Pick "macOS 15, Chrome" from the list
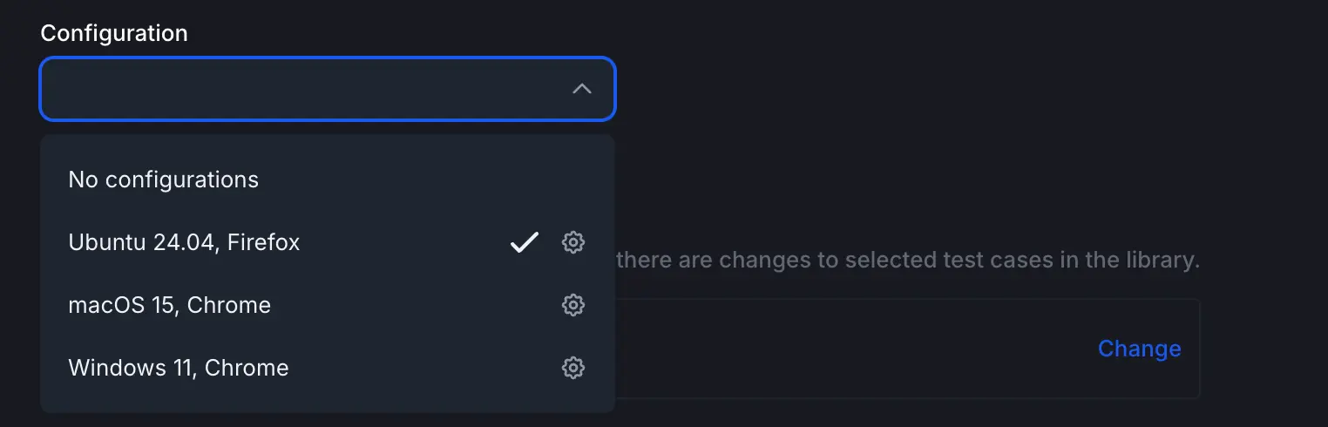This screenshot has height=427, width=1328. [170, 305]
